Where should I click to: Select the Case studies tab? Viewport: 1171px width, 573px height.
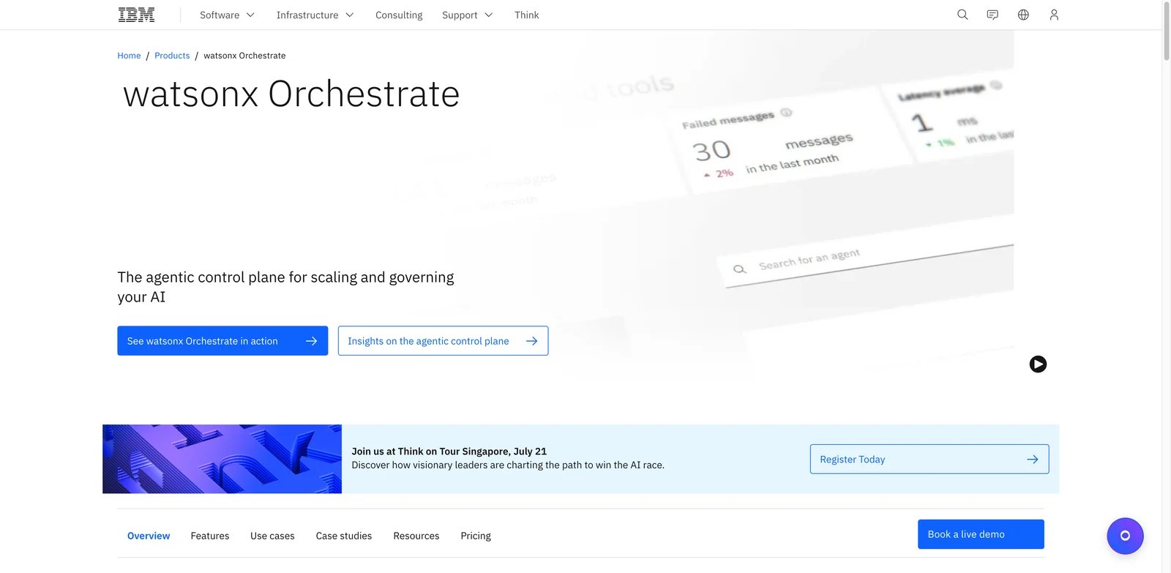(344, 536)
